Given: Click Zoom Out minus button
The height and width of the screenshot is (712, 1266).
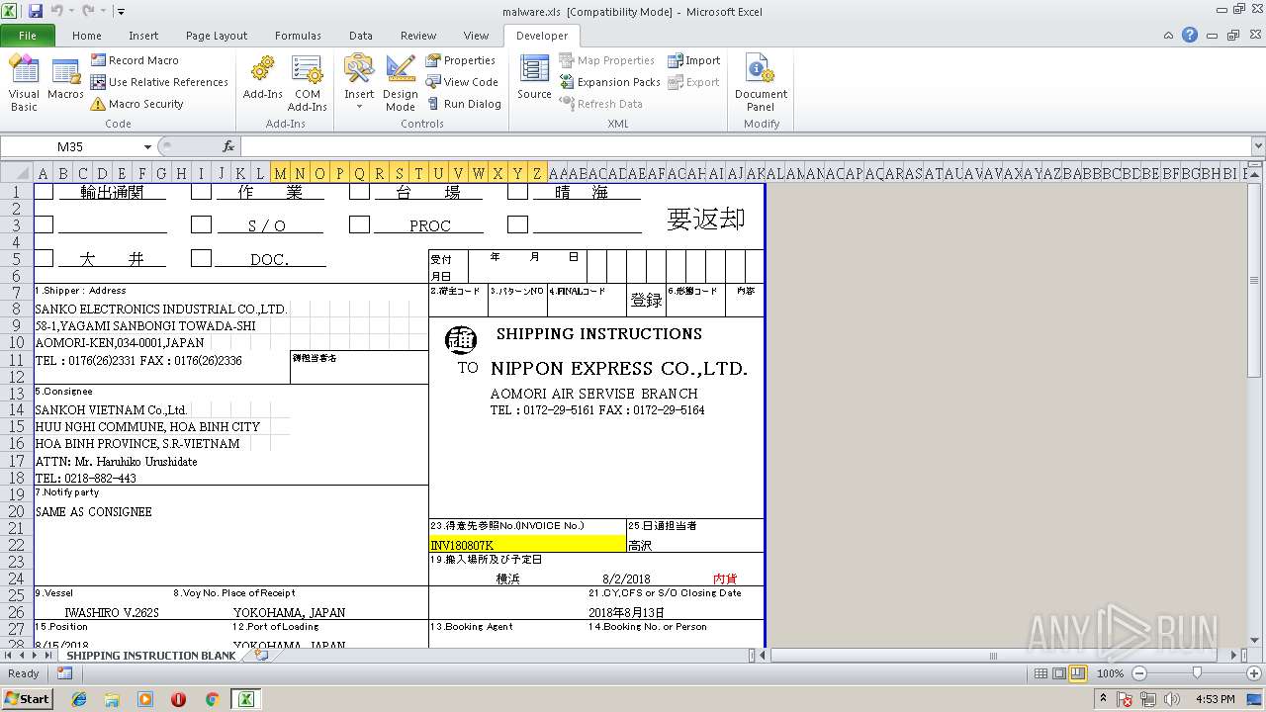Looking at the screenshot, I should pos(1138,673).
